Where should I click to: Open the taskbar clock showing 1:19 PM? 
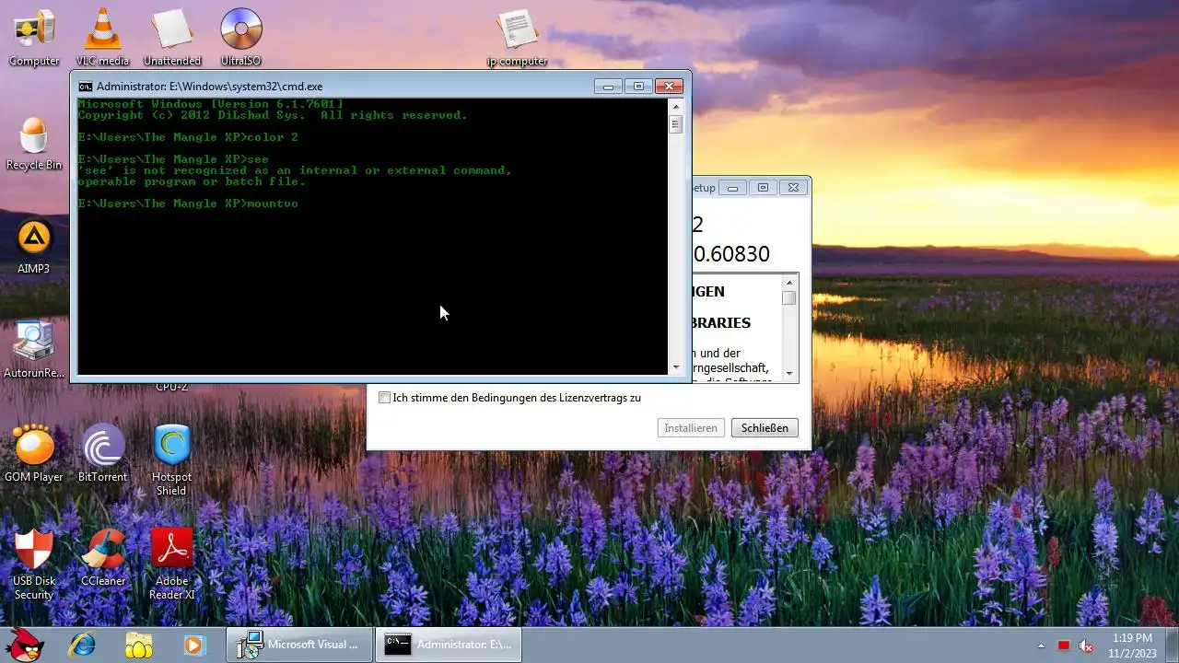point(1132,645)
